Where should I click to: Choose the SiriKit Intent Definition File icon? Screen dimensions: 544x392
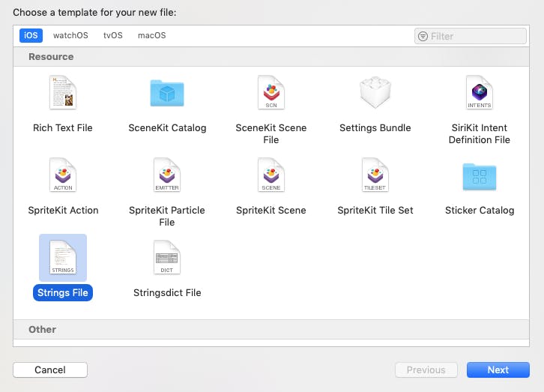(479, 92)
